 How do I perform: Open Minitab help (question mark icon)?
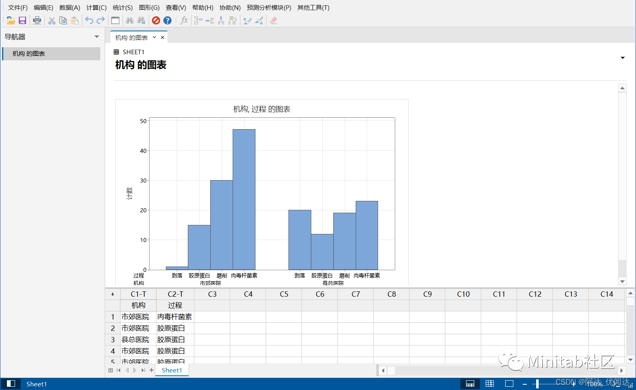point(167,20)
